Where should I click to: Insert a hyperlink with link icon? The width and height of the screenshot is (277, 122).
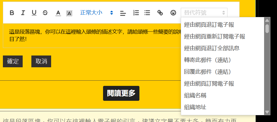[160, 13]
